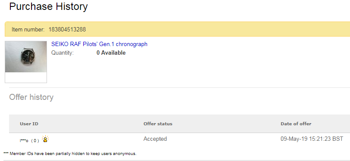This screenshot has height=161, width=350.
Task: Click the Offer status column header
Action: pyautogui.click(x=158, y=124)
